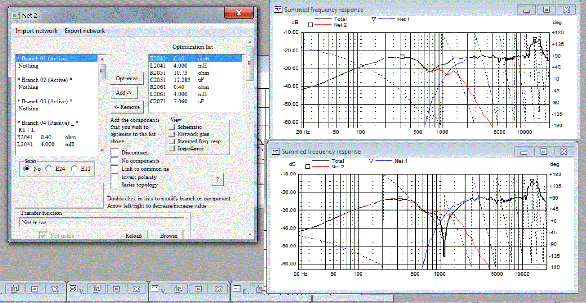This screenshot has height=303, width=586.
Task: Click the third minimized window's graph icon
Action: [x=155, y=289]
